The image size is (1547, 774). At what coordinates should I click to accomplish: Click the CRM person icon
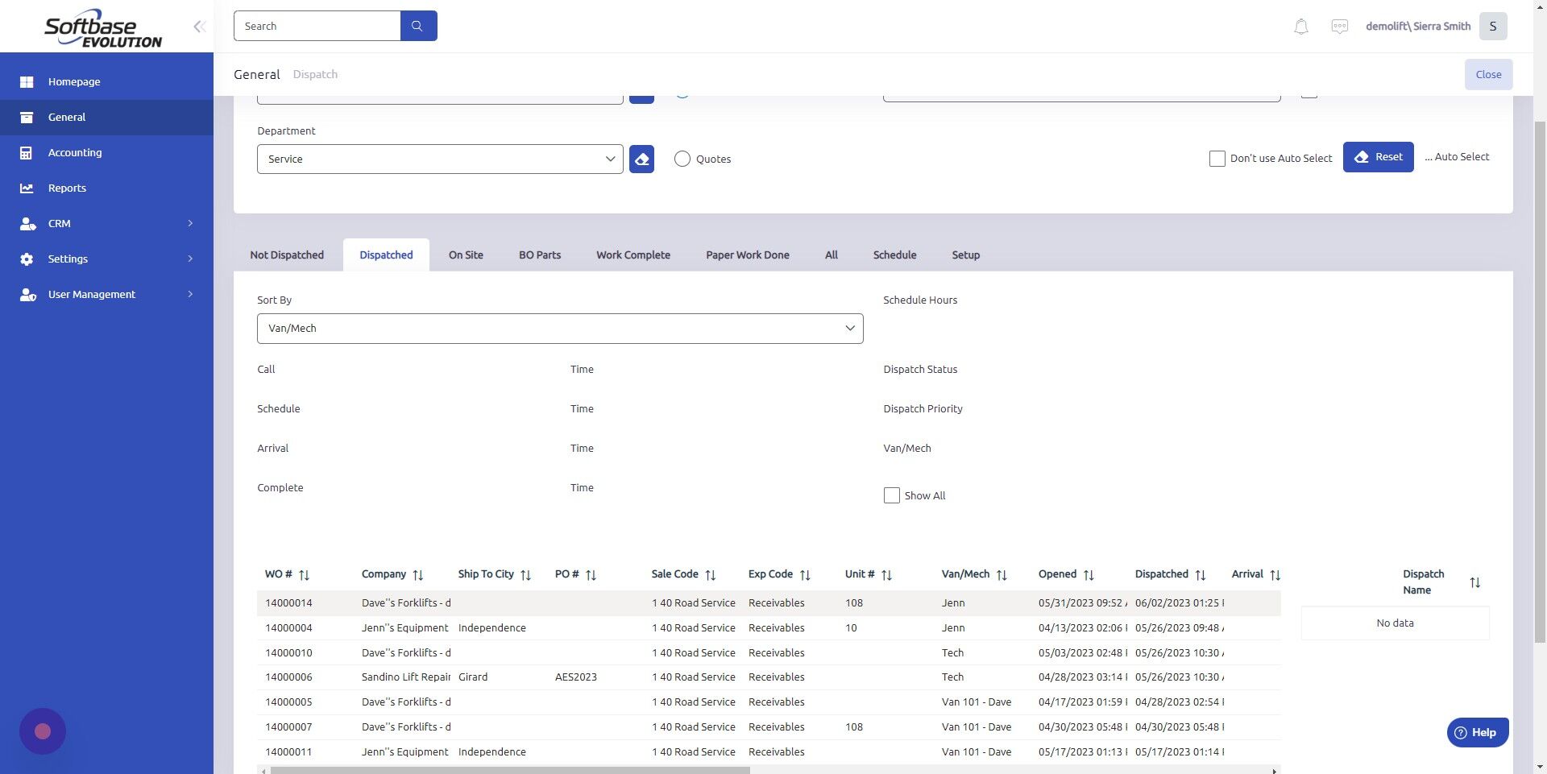point(27,223)
